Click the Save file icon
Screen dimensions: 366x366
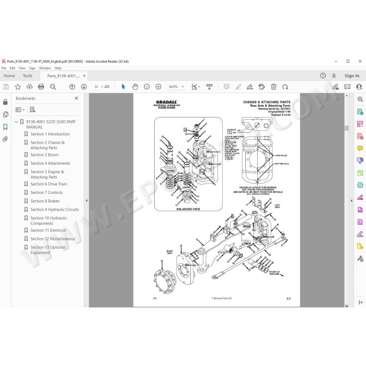pyautogui.click(x=6, y=87)
